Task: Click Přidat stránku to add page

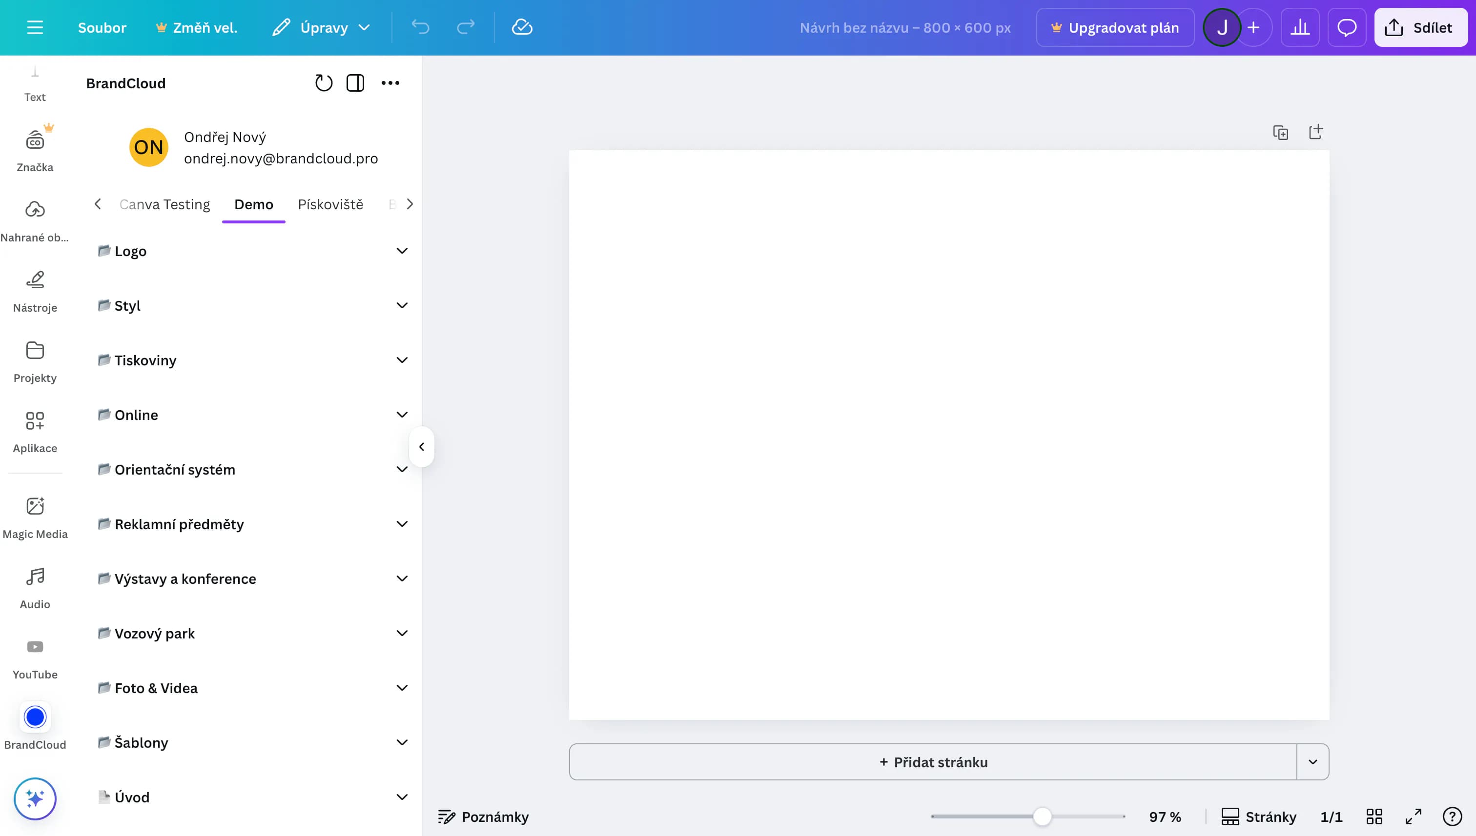Action: tap(933, 762)
